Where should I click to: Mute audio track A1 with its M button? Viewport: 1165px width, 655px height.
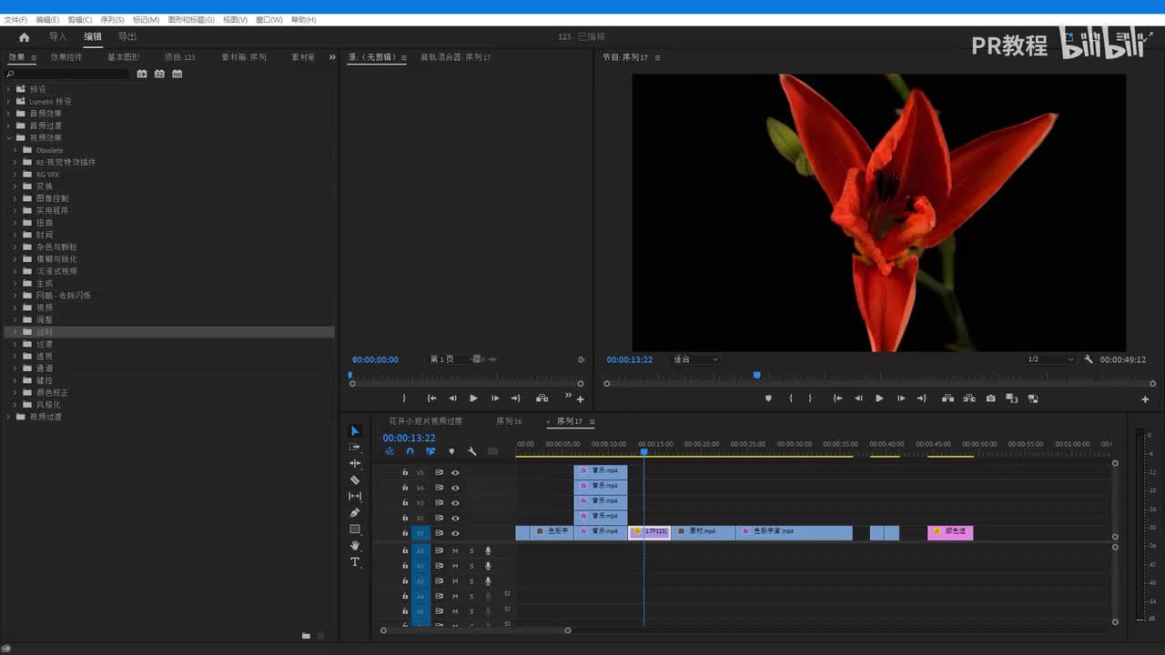click(455, 550)
